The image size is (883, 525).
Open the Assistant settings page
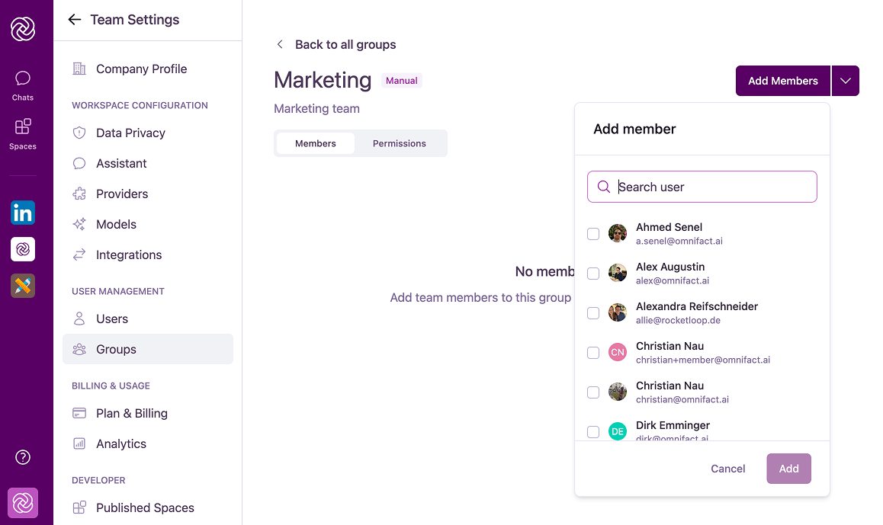pos(147,163)
